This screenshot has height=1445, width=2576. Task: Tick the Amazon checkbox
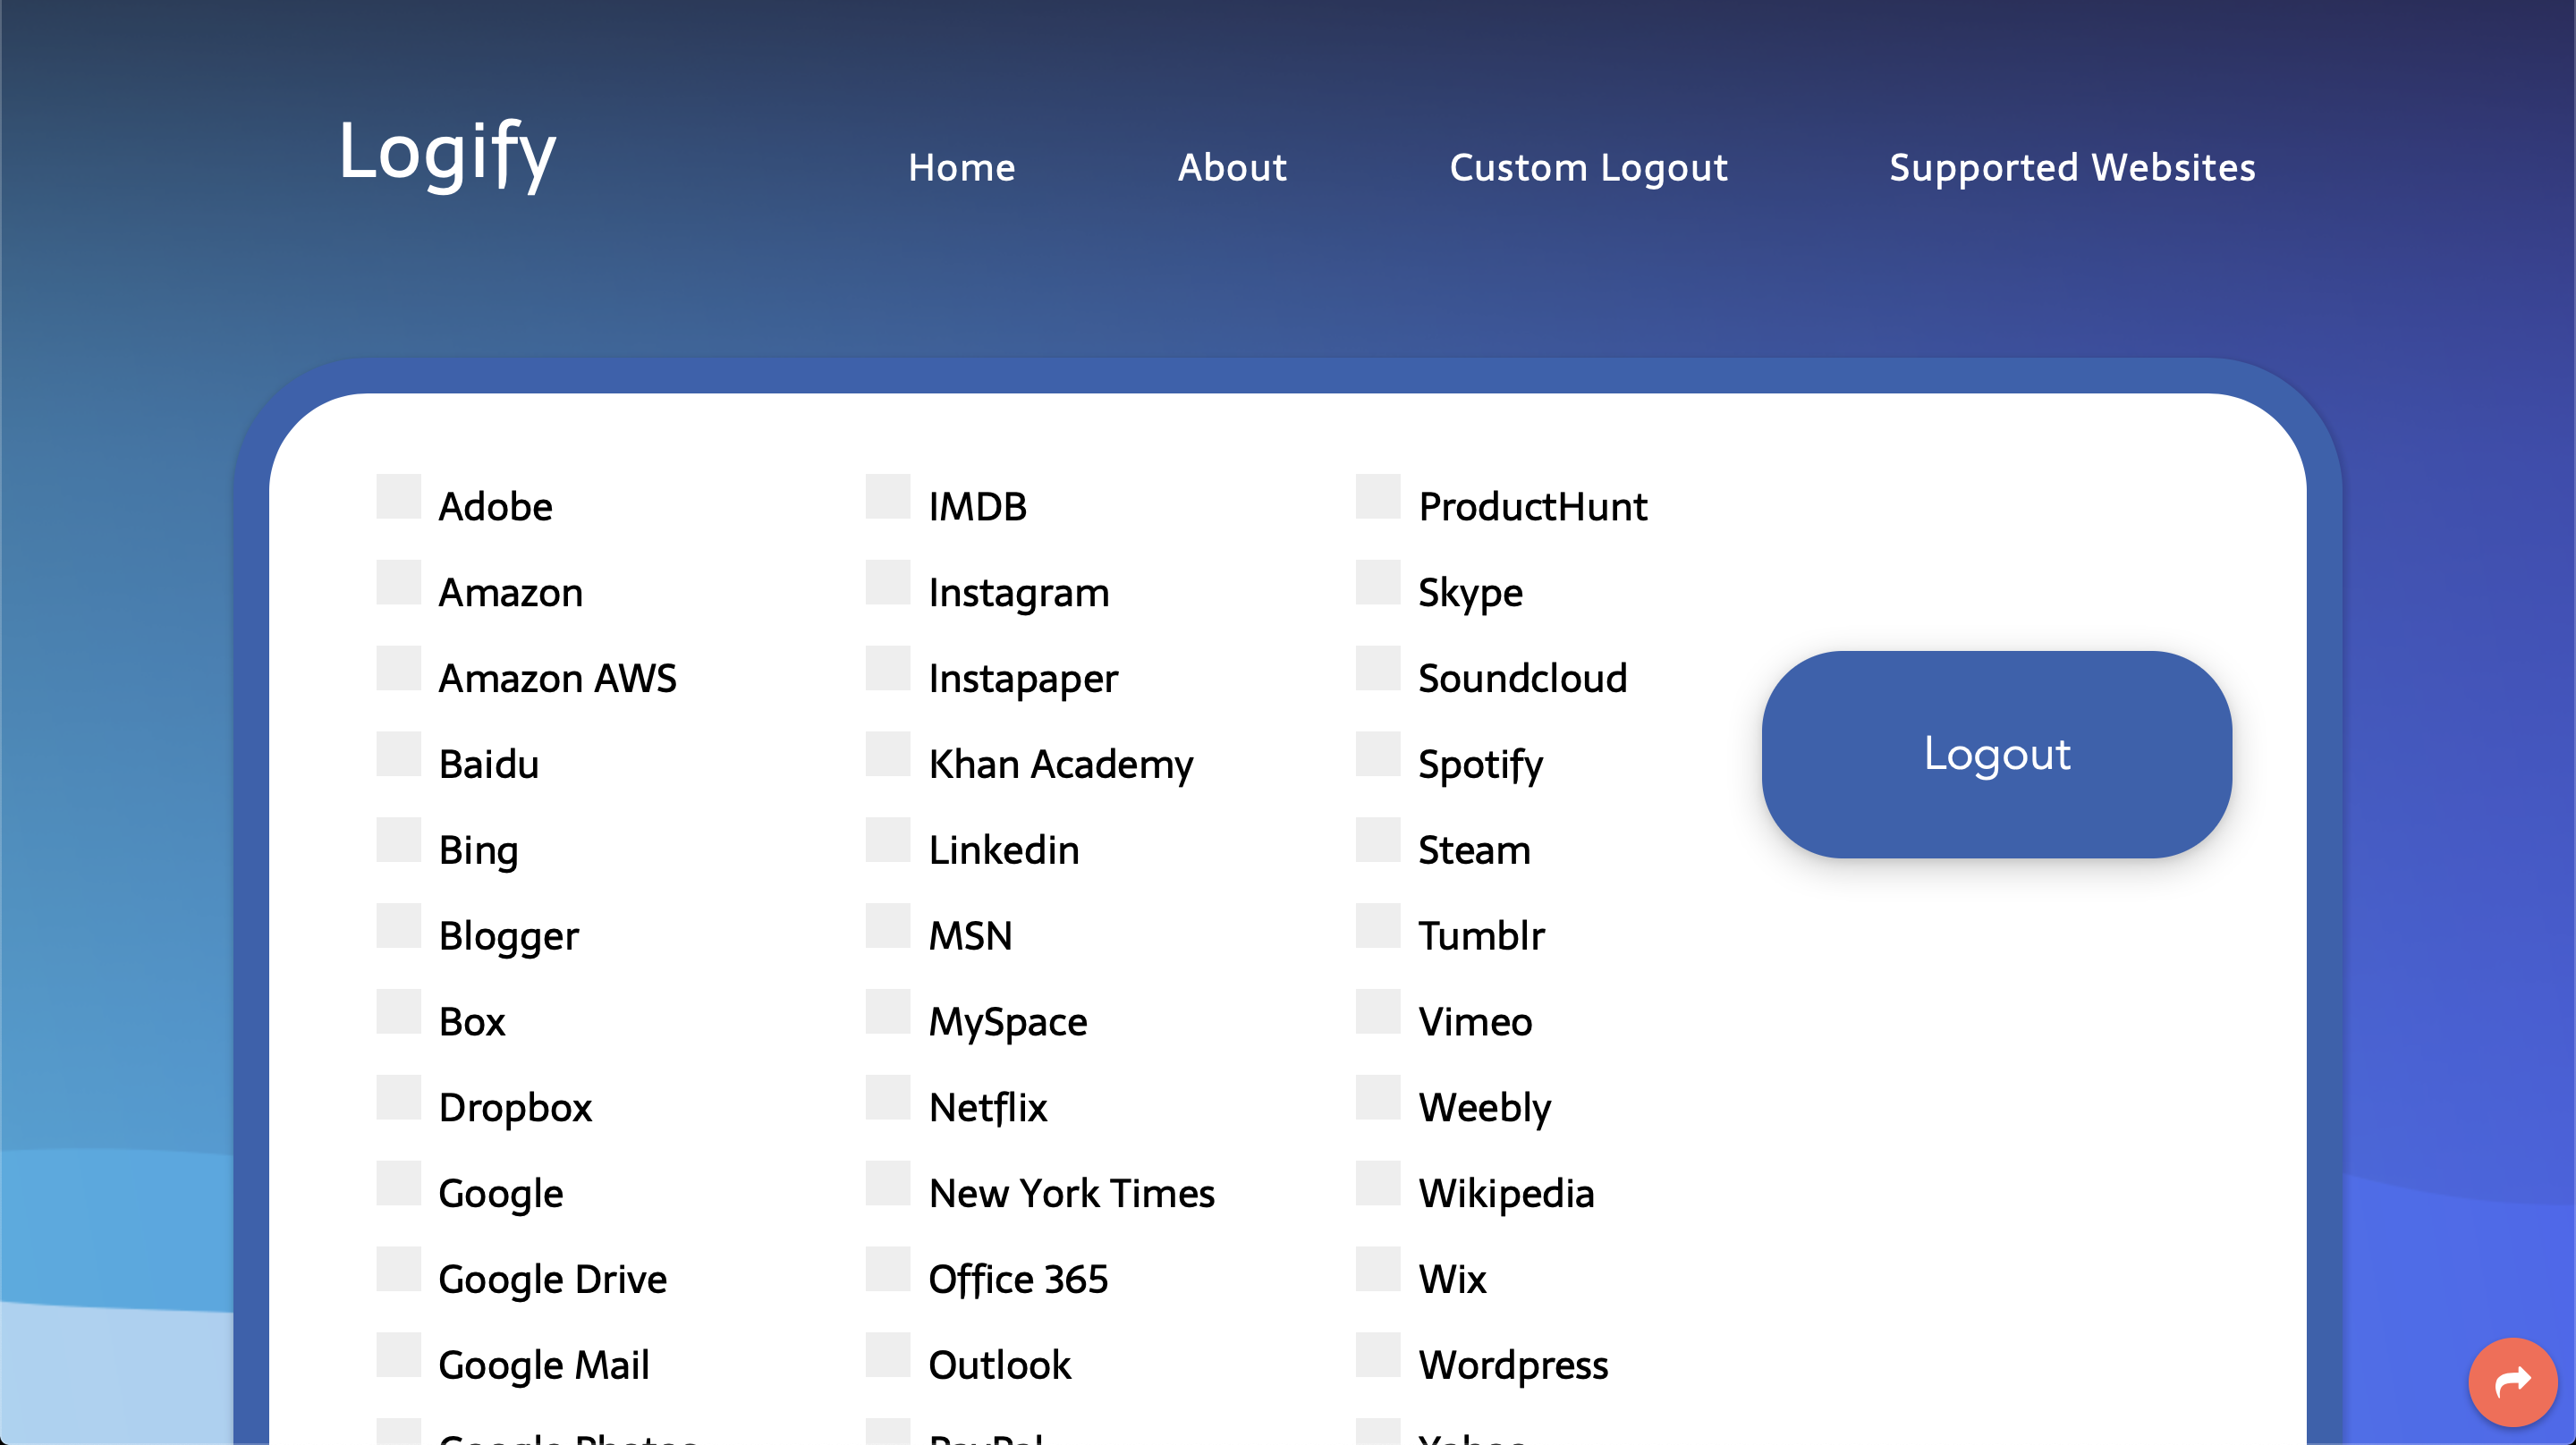[398, 582]
